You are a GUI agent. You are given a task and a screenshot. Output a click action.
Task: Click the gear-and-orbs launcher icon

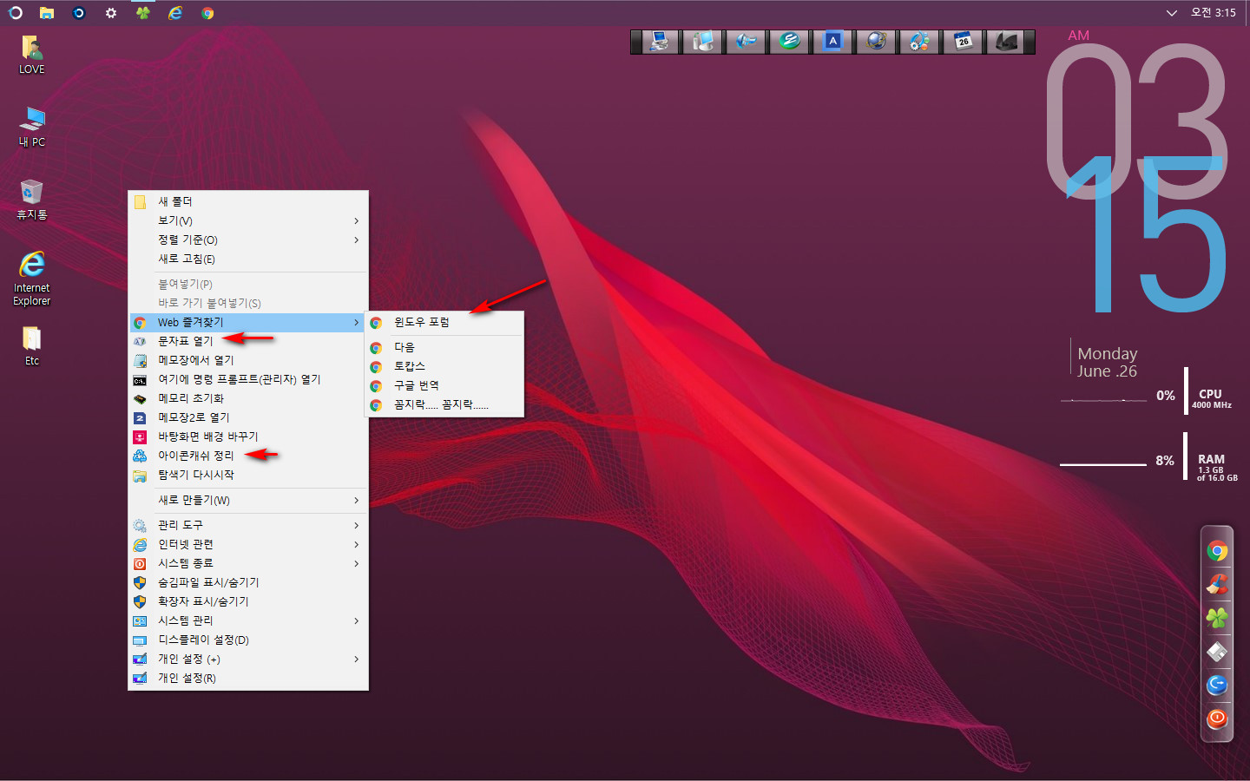click(919, 42)
